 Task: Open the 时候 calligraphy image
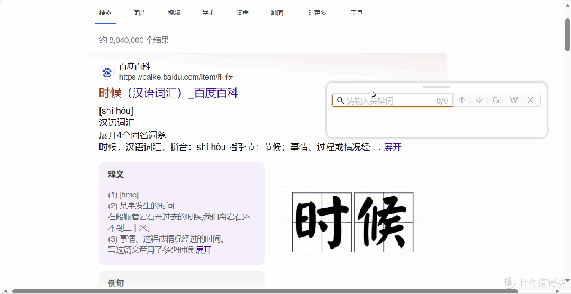352,222
